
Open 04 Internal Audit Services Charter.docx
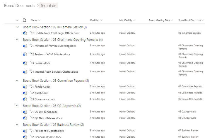point(54,71)
